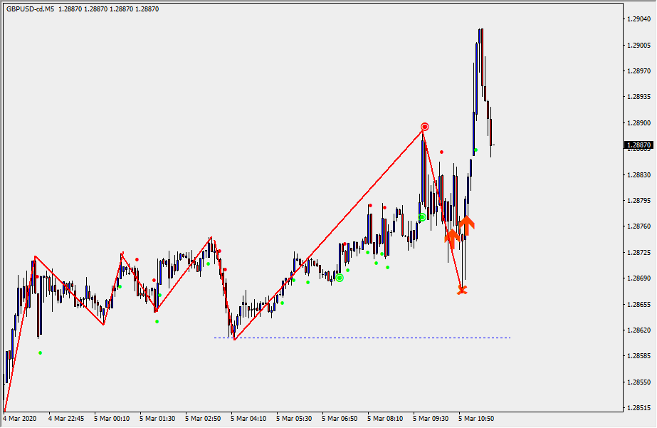The image size is (657, 428).
Task: Click the 1.29040 price axis label
Action: point(638,19)
